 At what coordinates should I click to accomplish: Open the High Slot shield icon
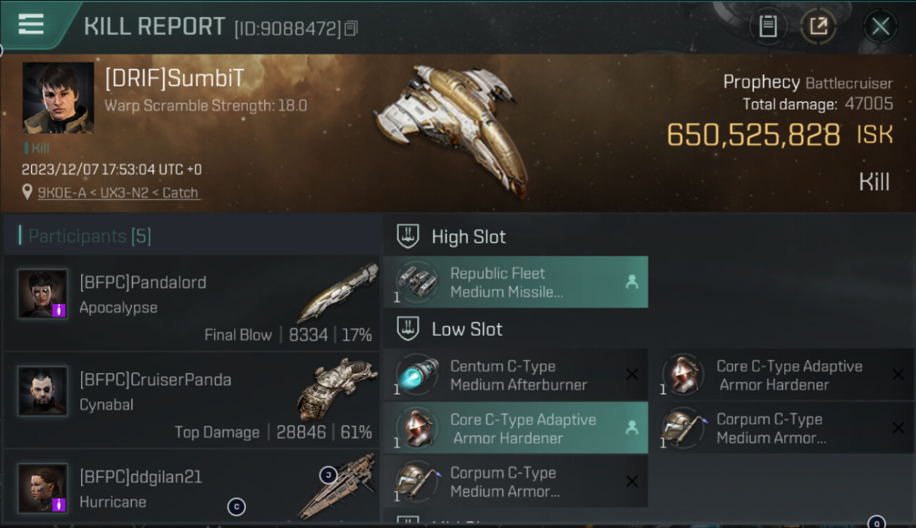[x=408, y=237]
